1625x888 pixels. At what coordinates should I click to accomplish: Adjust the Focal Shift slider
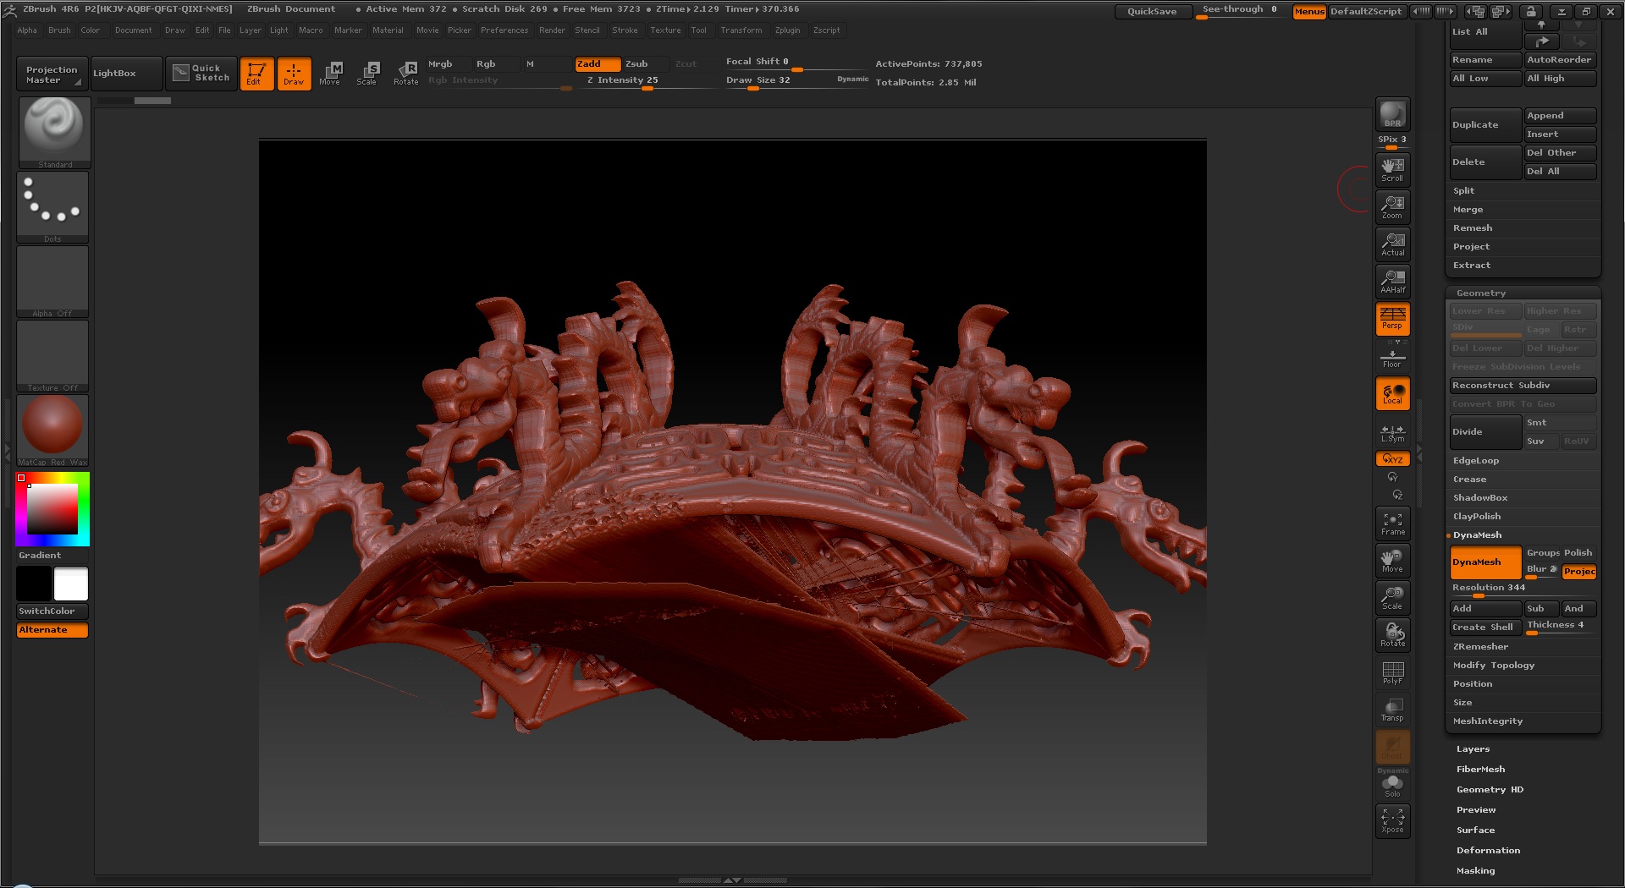point(796,63)
